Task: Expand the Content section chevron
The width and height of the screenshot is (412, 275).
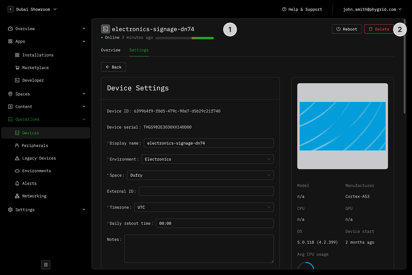Action: tap(84, 107)
